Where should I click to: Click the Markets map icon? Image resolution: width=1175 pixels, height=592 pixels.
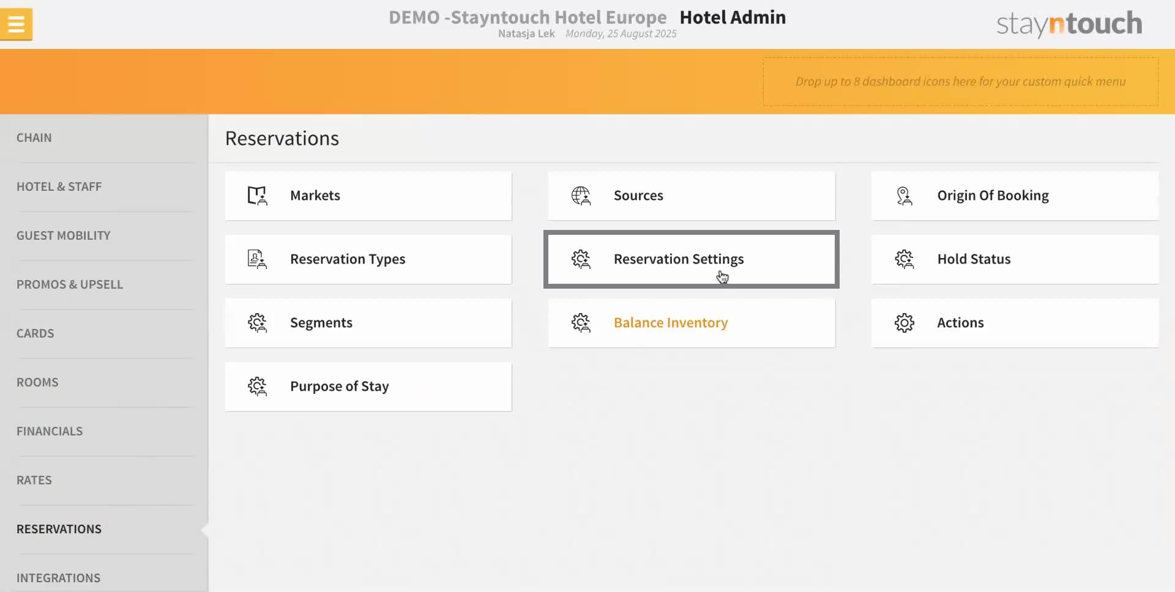coord(257,196)
